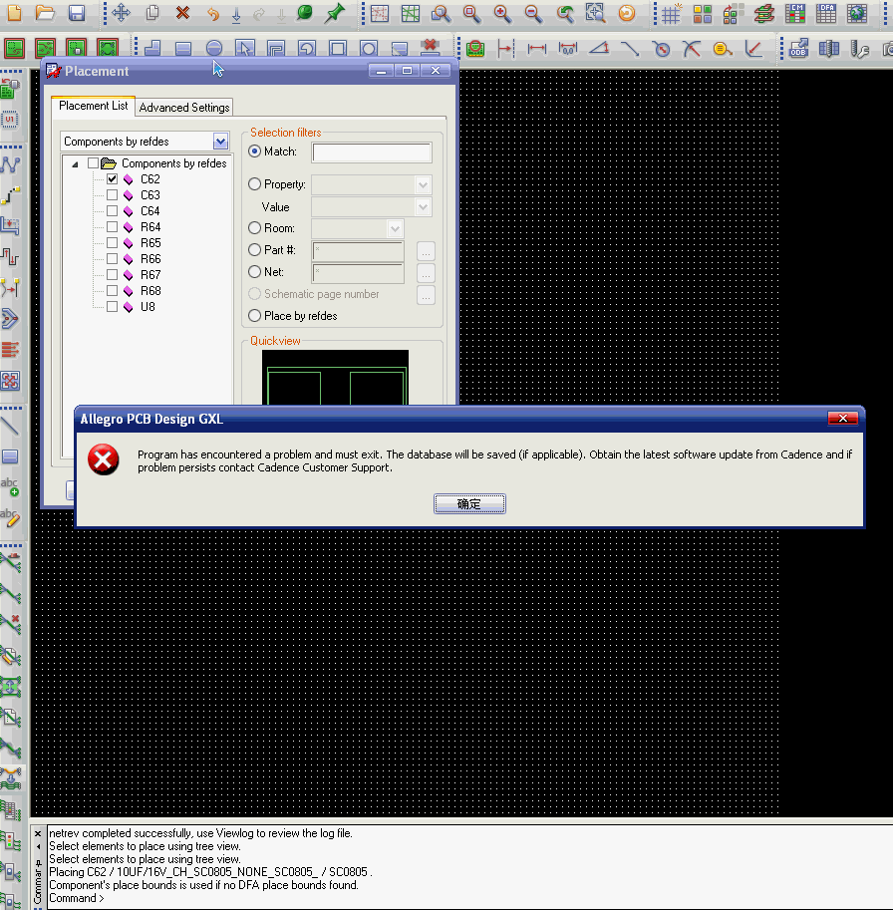The width and height of the screenshot is (893, 910).
Task: Click the linear dimension icon
Action: coord(537,49)
